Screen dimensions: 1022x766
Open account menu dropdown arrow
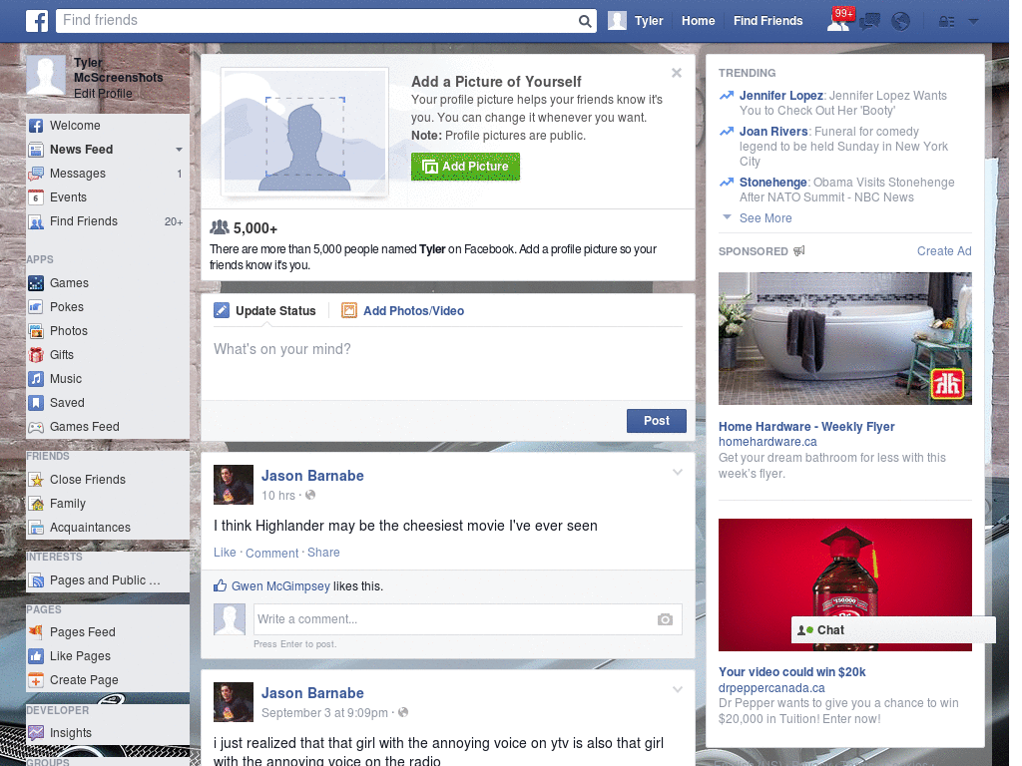974,22
